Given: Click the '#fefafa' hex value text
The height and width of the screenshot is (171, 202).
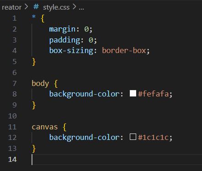Looking at the screenshot, I should (x=154, y=94).
